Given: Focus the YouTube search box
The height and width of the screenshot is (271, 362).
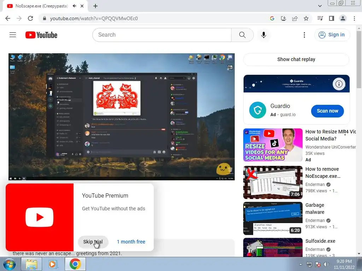Looking at the screenshot, I should click(x=162, y=35).
